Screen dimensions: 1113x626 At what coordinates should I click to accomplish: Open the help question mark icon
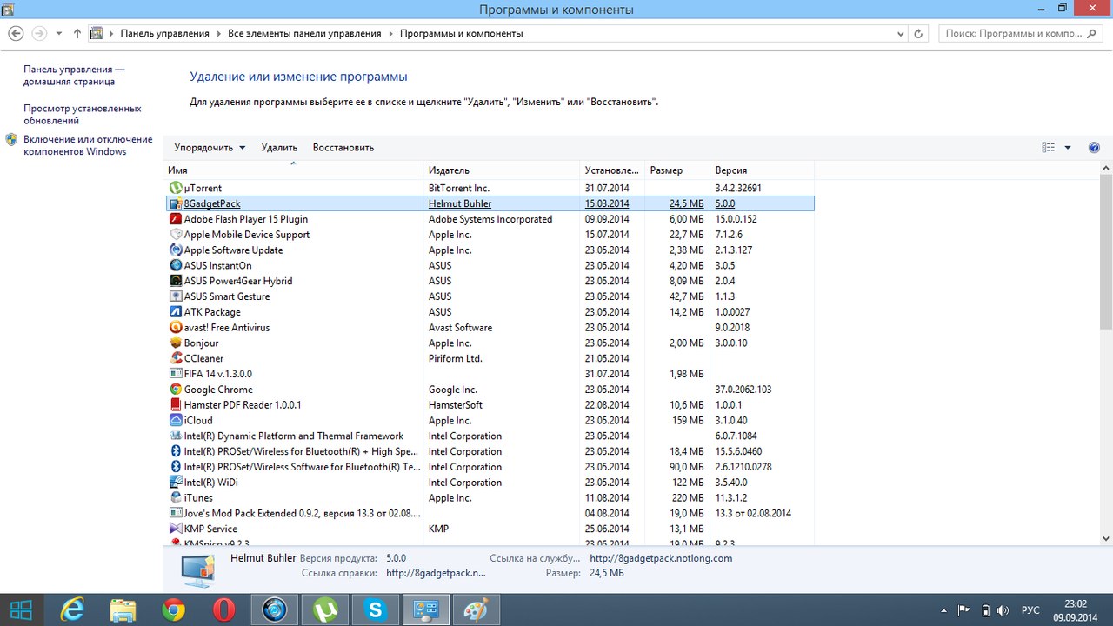(1094, 148)
